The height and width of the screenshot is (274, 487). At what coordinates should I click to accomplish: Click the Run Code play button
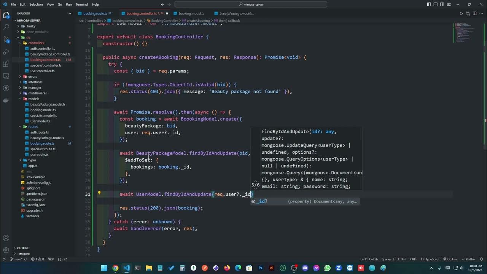coord(461,13)
